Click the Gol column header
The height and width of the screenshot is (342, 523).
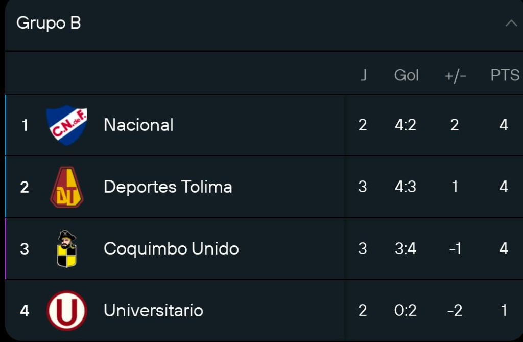(x=406, y=75)
